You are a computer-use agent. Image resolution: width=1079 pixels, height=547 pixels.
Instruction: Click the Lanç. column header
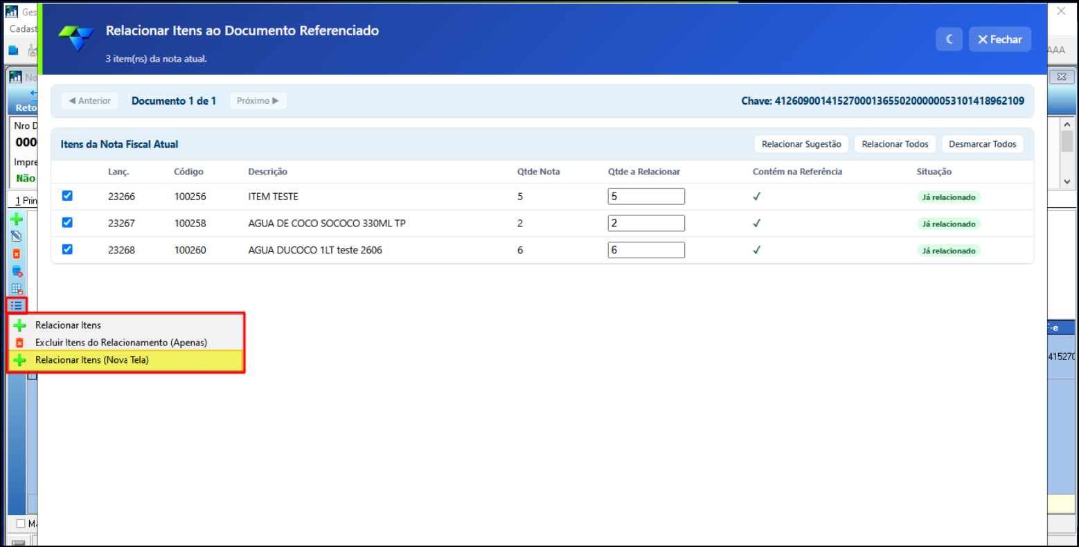(x=118, y=172)
